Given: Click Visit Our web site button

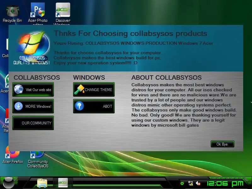Looking at the screenshot, I should click(33, 89).
